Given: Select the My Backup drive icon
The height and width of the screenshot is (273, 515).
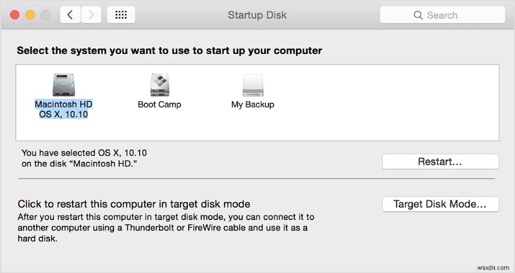Looking at the screenshot, I should tap(252, 84).
